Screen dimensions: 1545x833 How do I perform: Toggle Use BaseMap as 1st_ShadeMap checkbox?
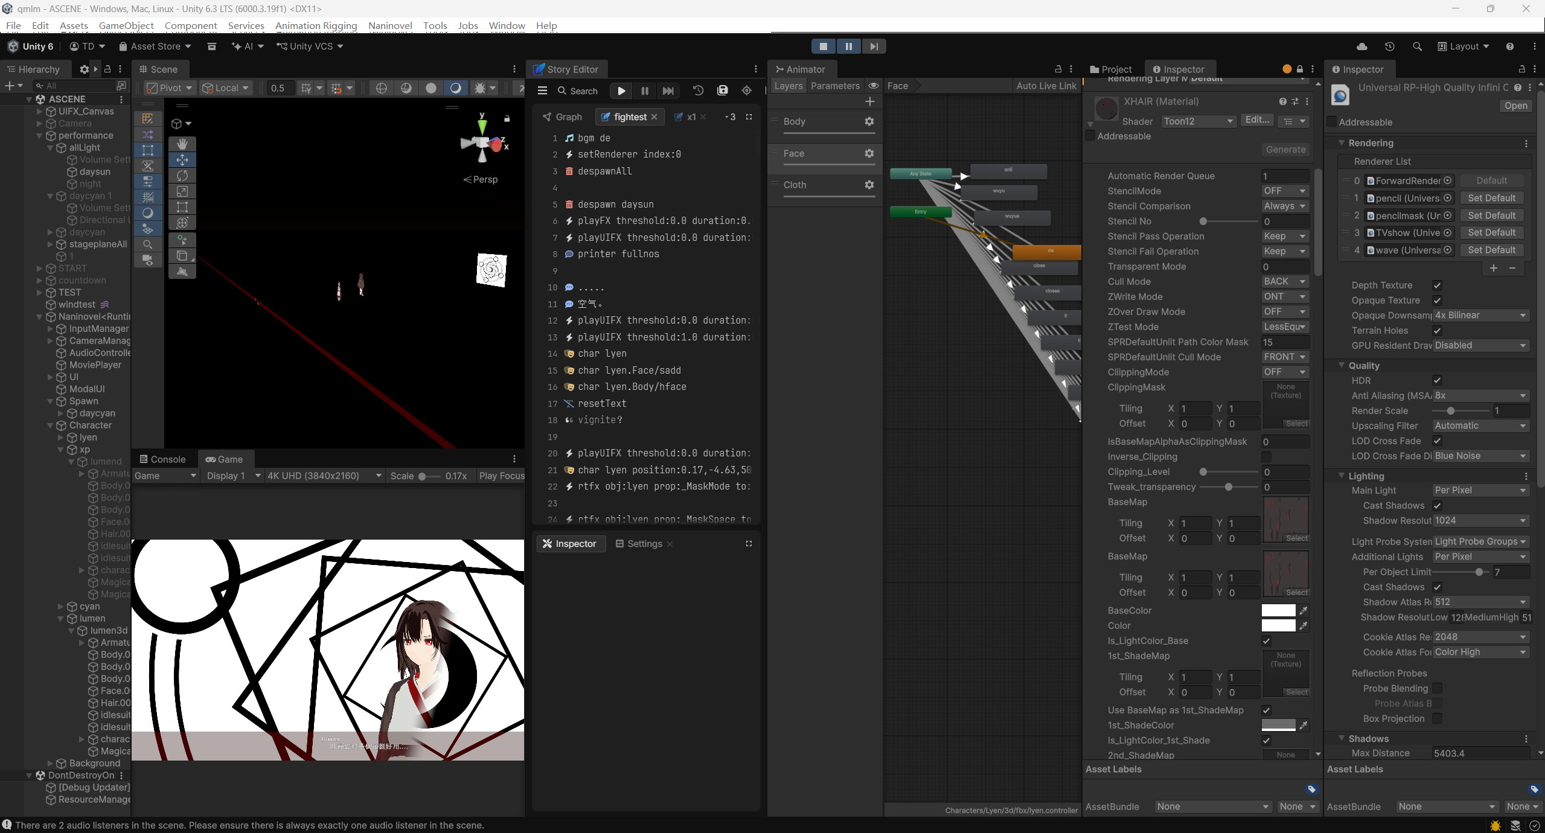point(1266,710)
